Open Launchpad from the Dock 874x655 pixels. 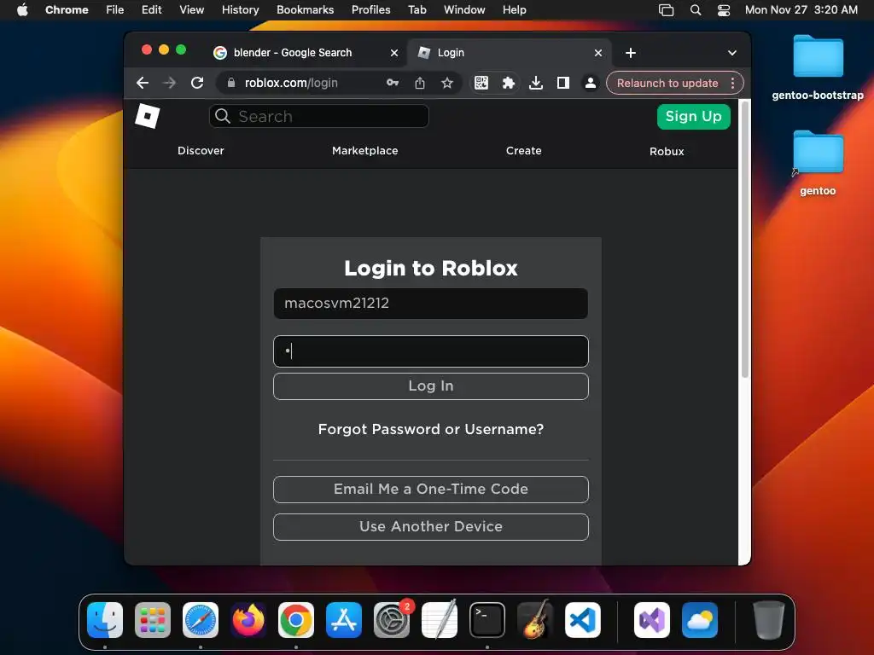pyautogui.click(x=153, y=620)
